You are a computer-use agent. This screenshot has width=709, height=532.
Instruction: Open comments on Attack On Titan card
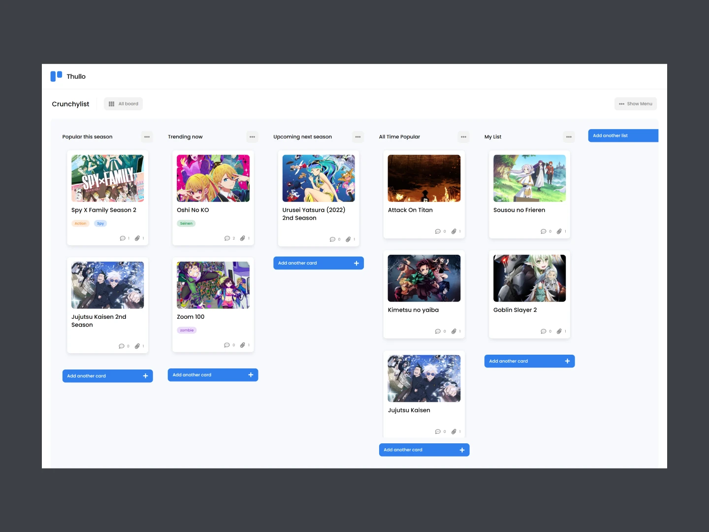438,232
